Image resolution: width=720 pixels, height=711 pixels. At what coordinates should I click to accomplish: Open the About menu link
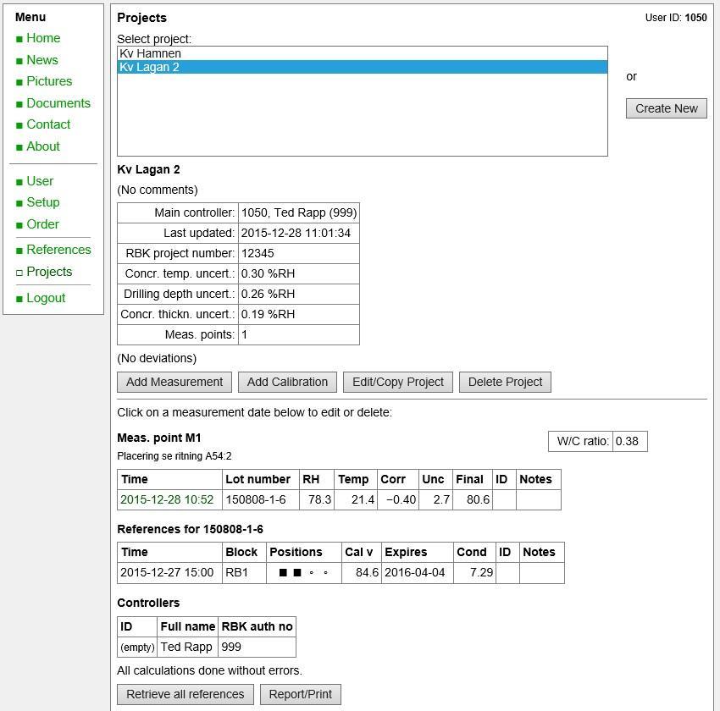tap(43, 146)
